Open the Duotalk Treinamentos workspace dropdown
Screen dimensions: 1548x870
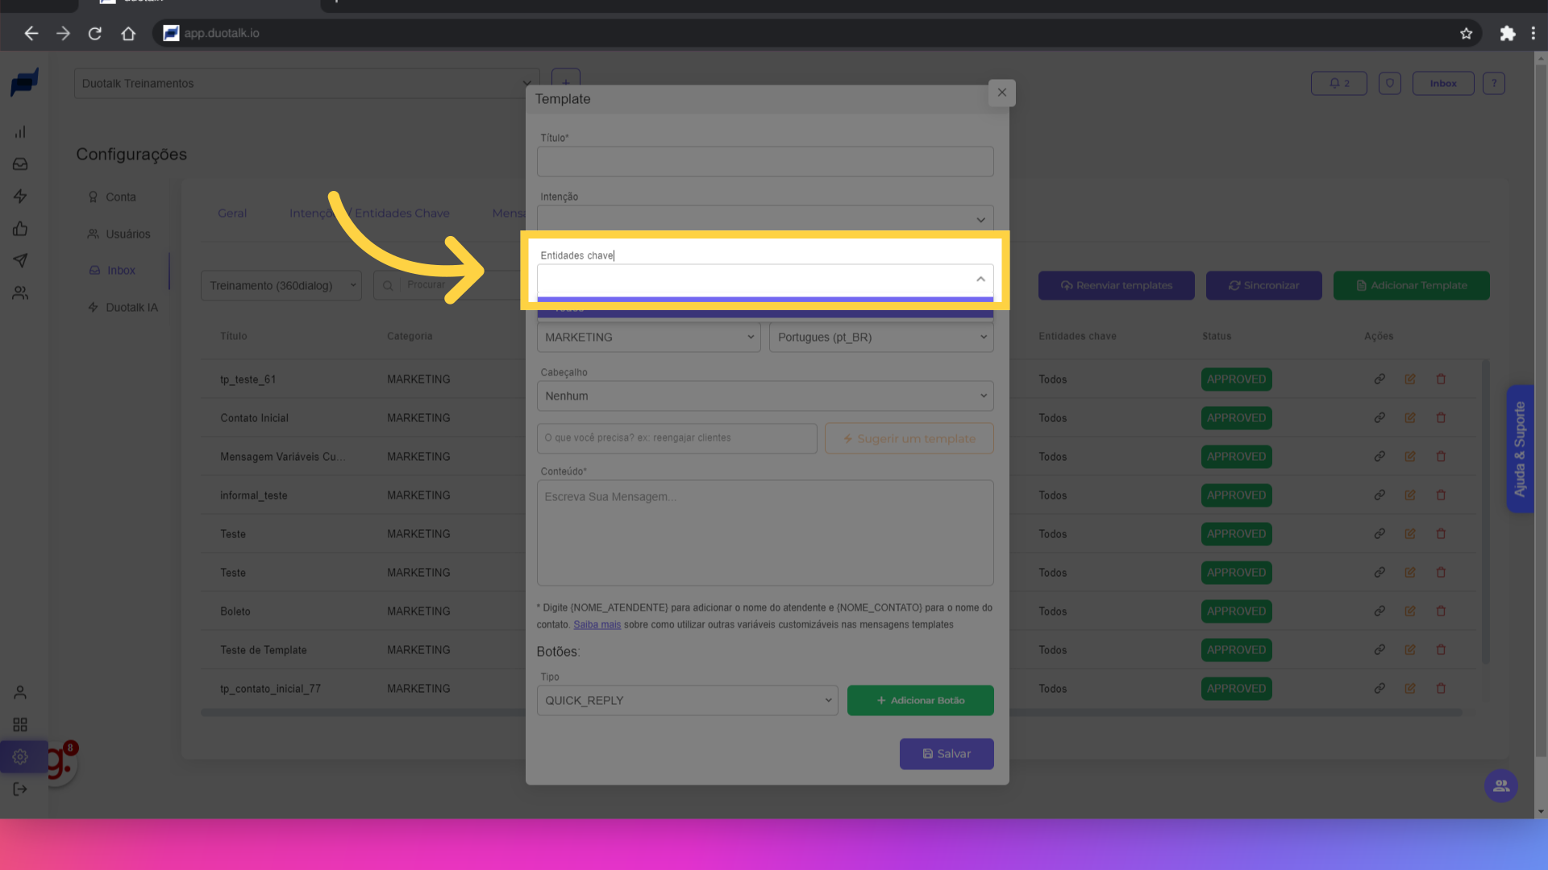click(306, 83)
